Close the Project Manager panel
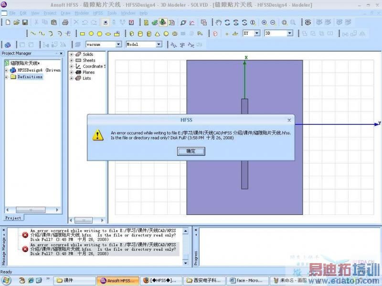382x286 pixels. click(61, 53)
